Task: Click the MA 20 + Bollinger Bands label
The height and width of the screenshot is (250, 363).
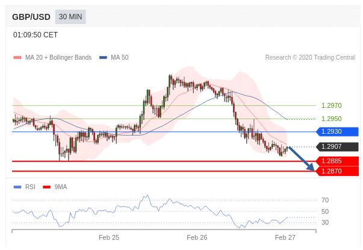Action: click(x=58, y=57)
